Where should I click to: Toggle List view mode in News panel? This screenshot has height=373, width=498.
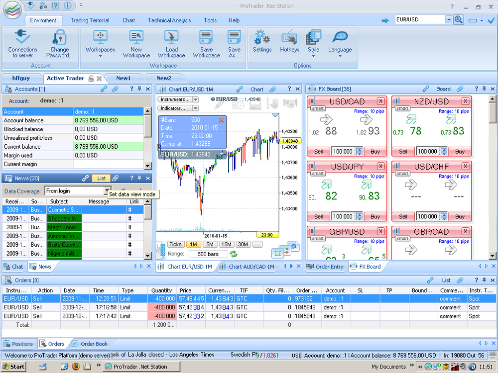tap(101, 178)
